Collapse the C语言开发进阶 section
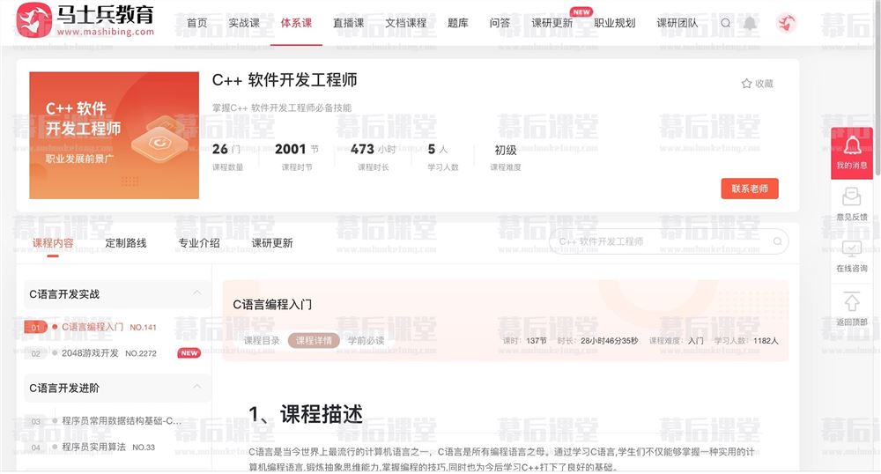This screenshot has height=474, width=881. (x=196, y=387)
